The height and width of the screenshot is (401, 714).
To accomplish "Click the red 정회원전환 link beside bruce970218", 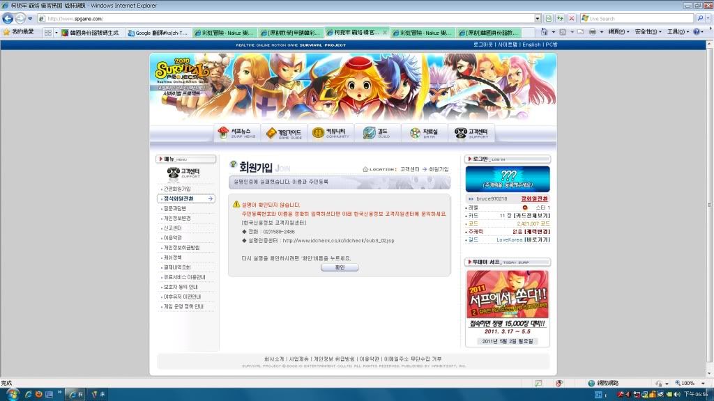I will 535,198.
